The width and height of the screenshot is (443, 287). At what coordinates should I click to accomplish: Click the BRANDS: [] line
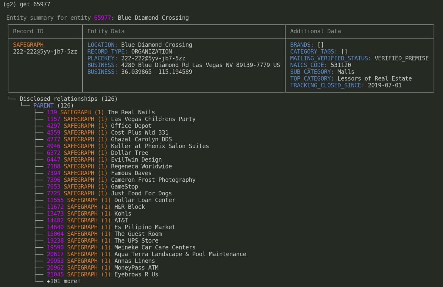click(x=307, y=45)
